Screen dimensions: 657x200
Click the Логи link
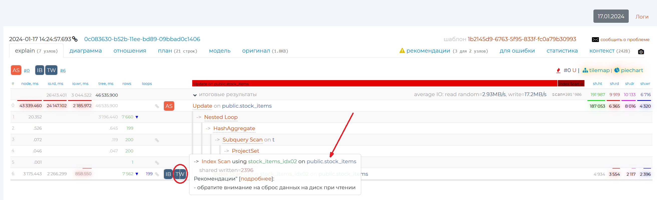pyautogui.click(x=642, y=17)
